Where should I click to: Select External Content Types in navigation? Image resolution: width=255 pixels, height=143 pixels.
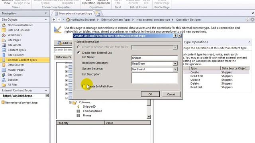[25, 60]
